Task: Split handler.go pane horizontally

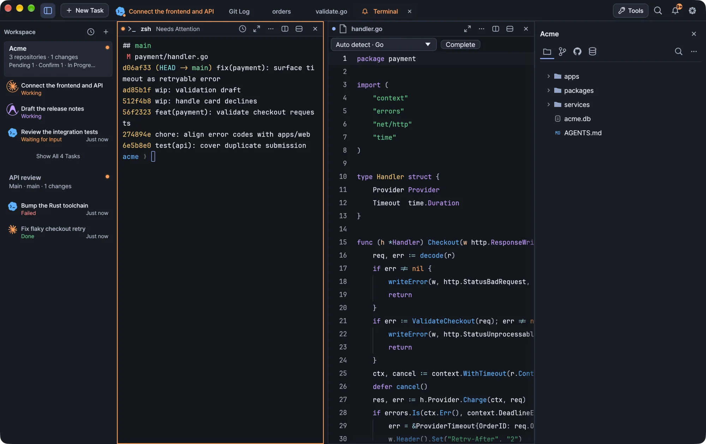Action: coord(510,29)
